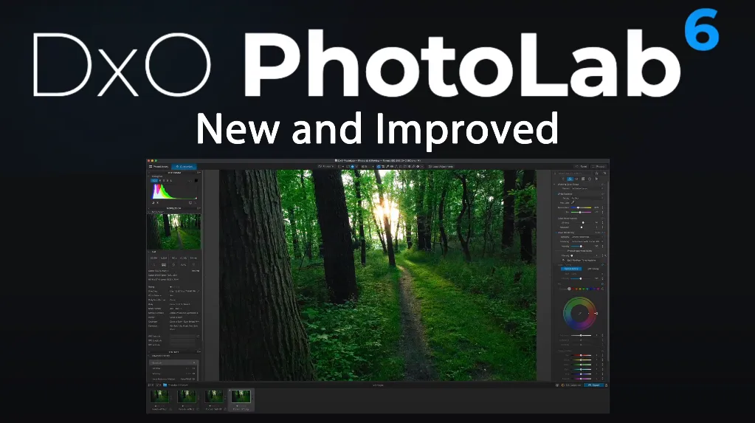
Task: Click the HSL color wheel
Action: click(580, 313)
